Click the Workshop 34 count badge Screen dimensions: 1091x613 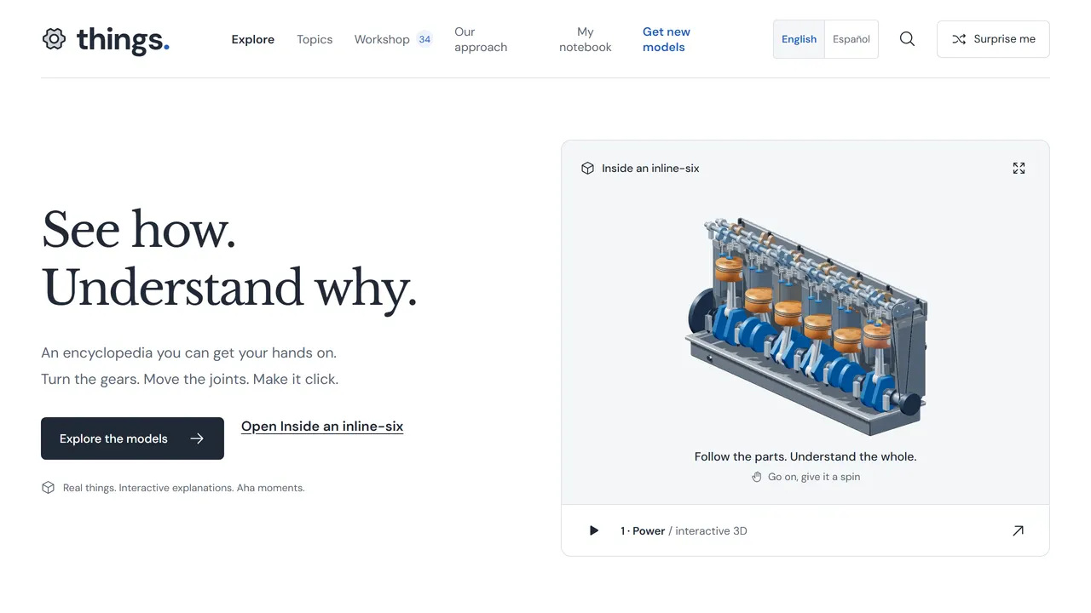(x=424, y=39)
